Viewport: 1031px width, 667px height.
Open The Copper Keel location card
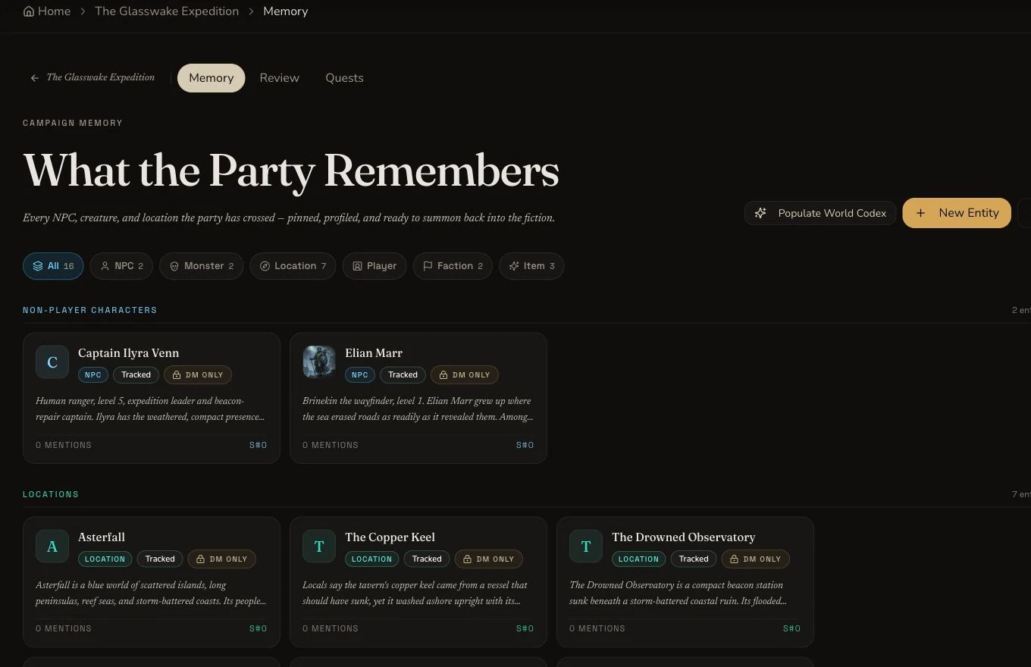(x=418, y=582)
